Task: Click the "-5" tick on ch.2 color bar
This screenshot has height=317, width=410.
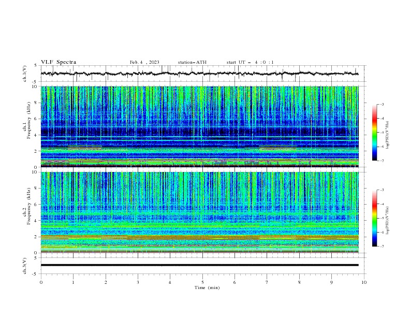Action: (382, 218)
